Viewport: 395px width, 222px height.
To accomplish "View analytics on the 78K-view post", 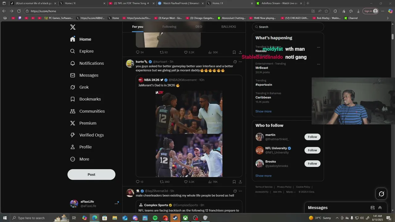I will 213,182.
